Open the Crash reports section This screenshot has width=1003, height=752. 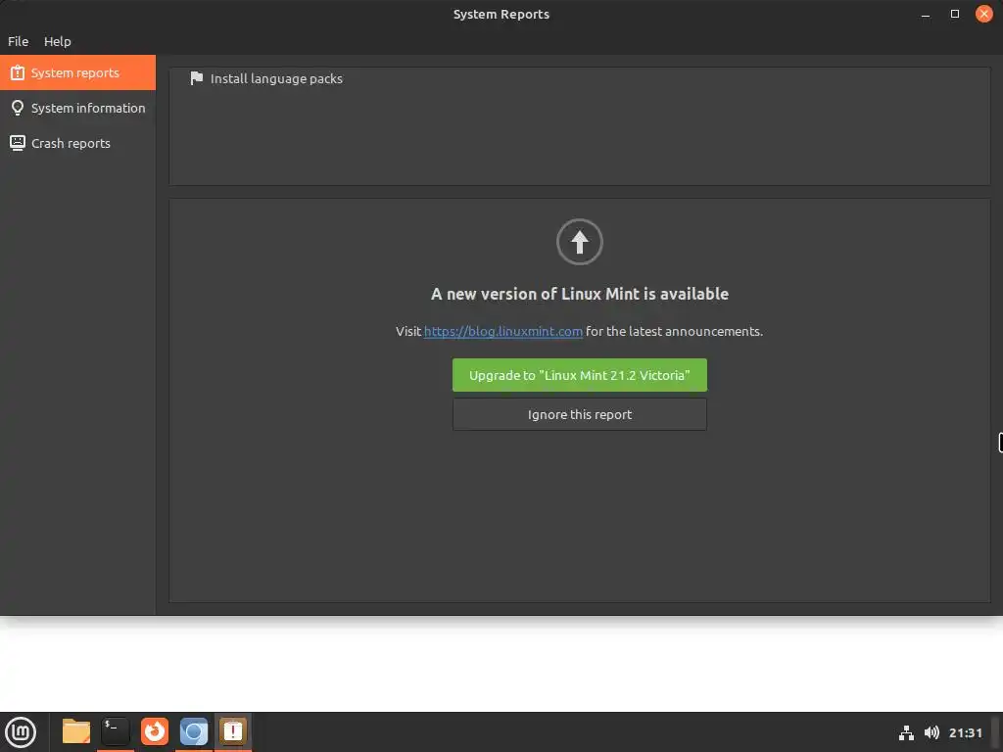coord(77,143)
